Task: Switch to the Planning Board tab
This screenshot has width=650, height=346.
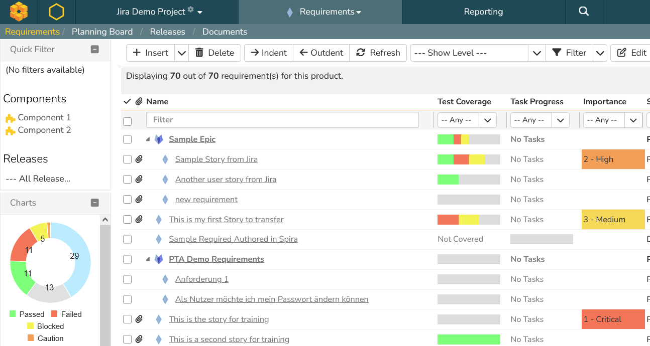Action: (x=102, y=32)
